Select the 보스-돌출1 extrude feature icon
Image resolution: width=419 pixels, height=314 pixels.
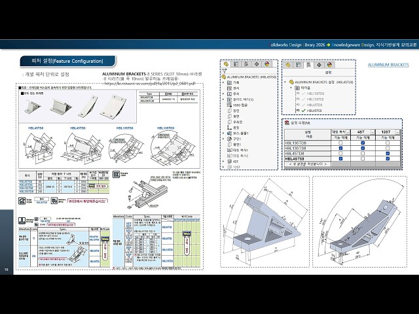point(229,133)
